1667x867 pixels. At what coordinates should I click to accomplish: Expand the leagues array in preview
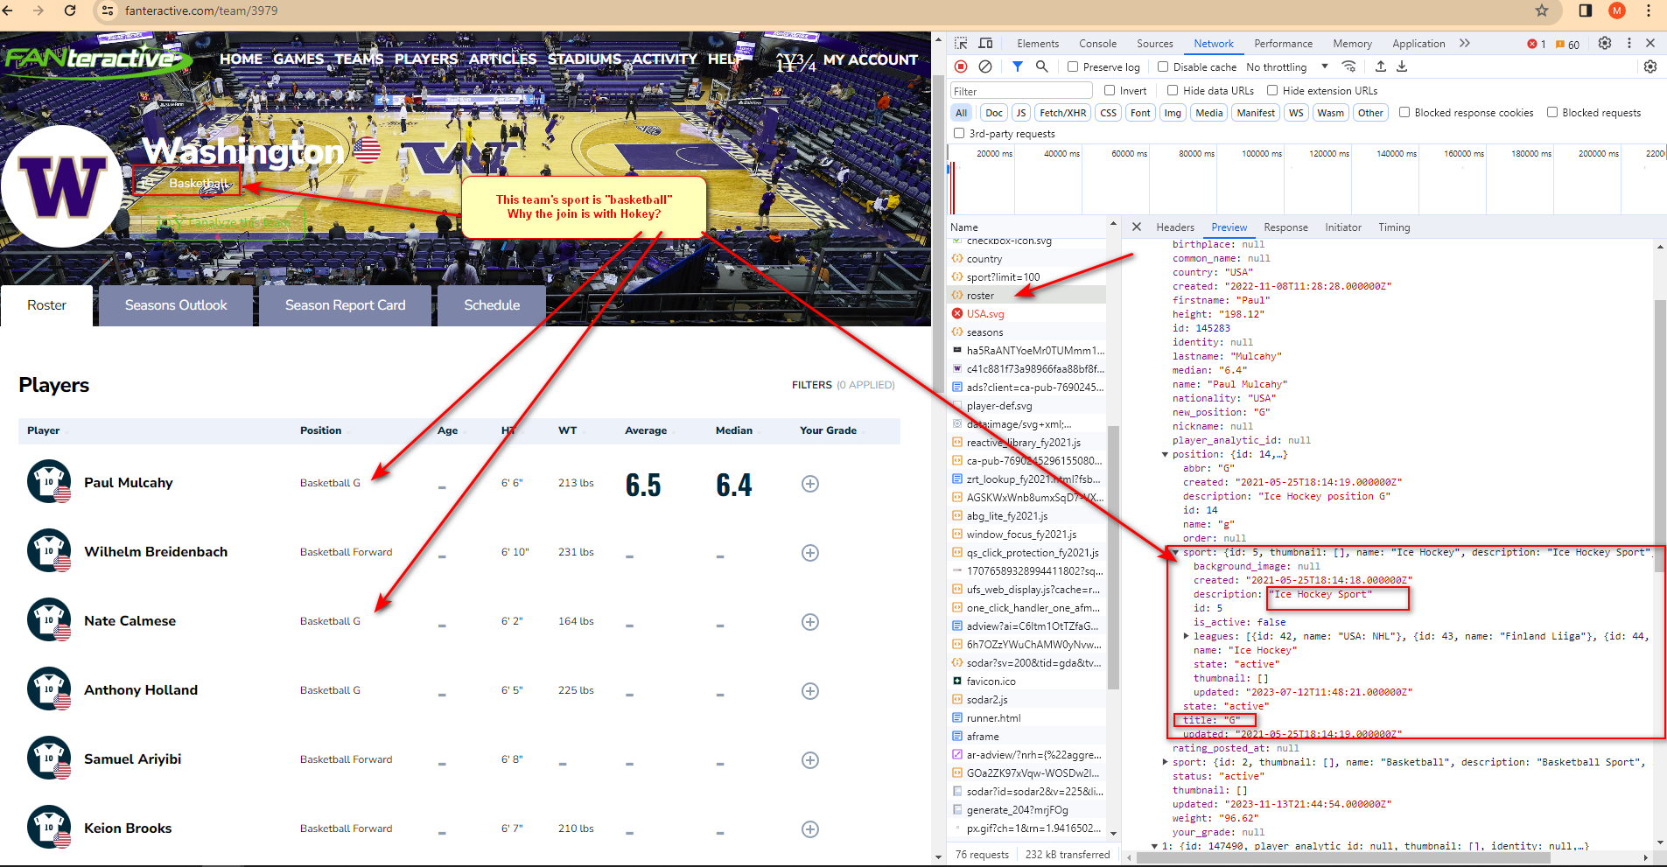1187,636
